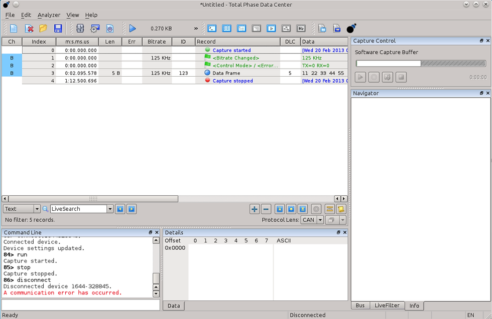Open the Text search type dropdown
Viewport: 492px width, 319px height.
[x=22, y=209]
